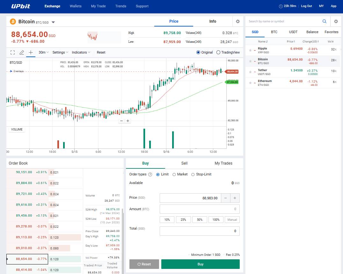Open Exchange in top navigation
The image size is (343, 274).
coord(52,6)
